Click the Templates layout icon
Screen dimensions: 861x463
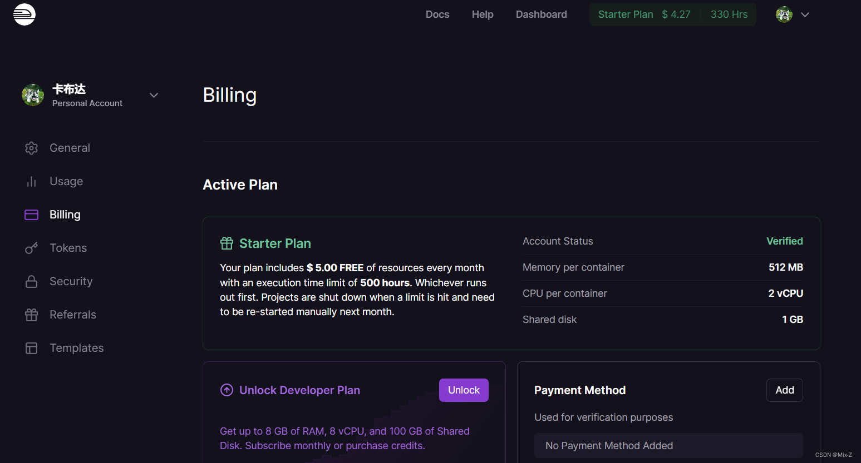pyautogui.click(x=31, y=348)
